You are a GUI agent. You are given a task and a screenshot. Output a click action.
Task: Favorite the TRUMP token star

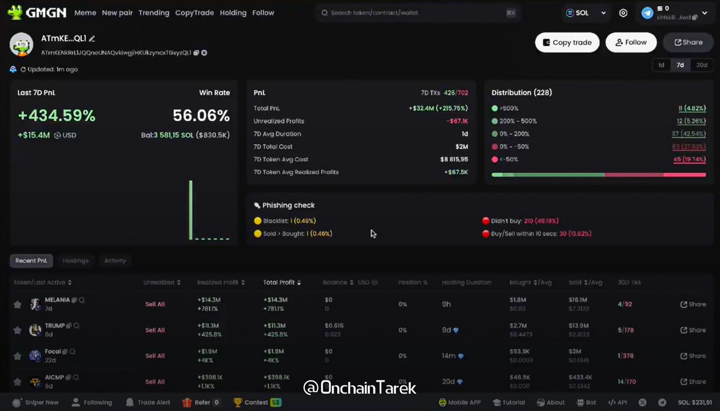17,330
